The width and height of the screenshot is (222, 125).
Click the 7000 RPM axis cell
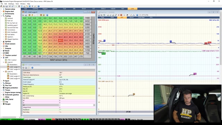[x=87, y=18]
